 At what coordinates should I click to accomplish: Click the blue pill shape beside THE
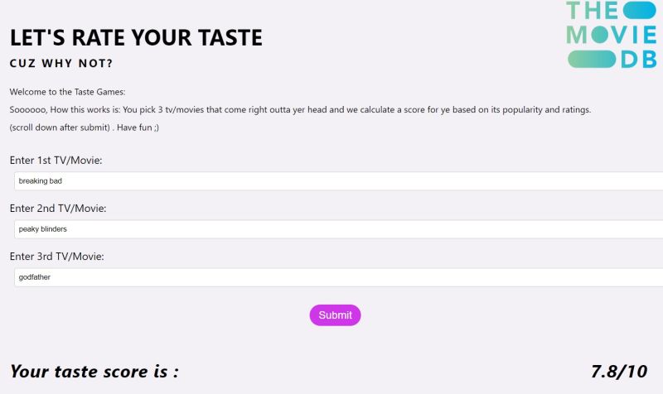pos(639,10)
